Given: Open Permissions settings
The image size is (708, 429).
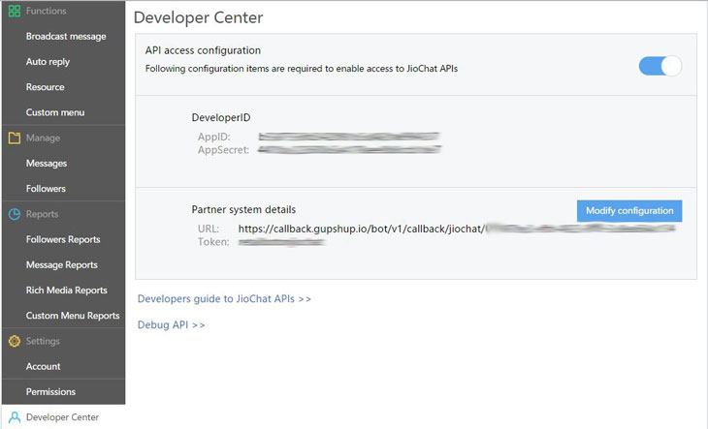Looking at the screenshot, I should click(x=50, y=392).
